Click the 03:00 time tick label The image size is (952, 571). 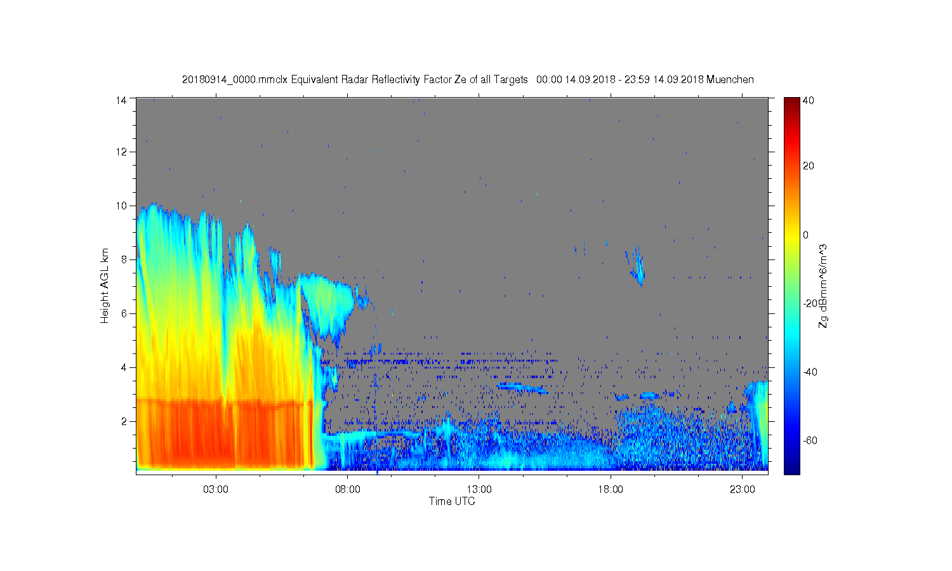coord(216,490)
